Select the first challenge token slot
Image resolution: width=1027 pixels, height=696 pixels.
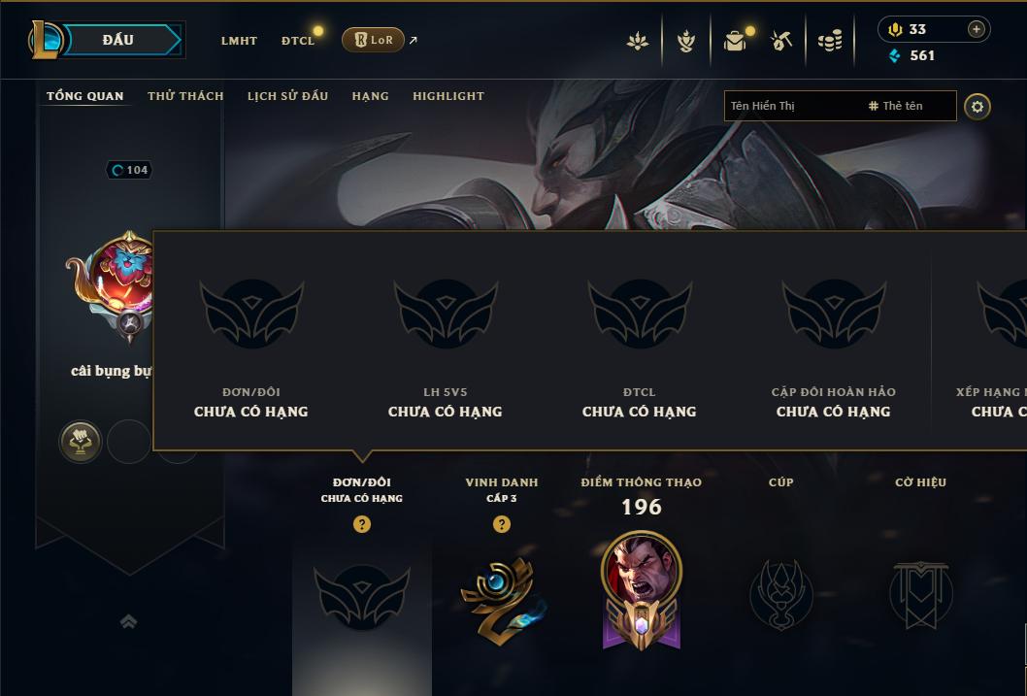pos(81,442)
